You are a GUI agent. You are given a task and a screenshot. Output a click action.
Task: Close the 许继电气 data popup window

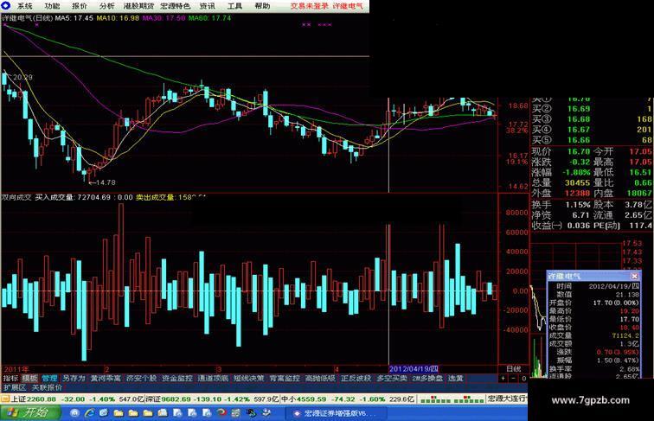click(634, 276)
